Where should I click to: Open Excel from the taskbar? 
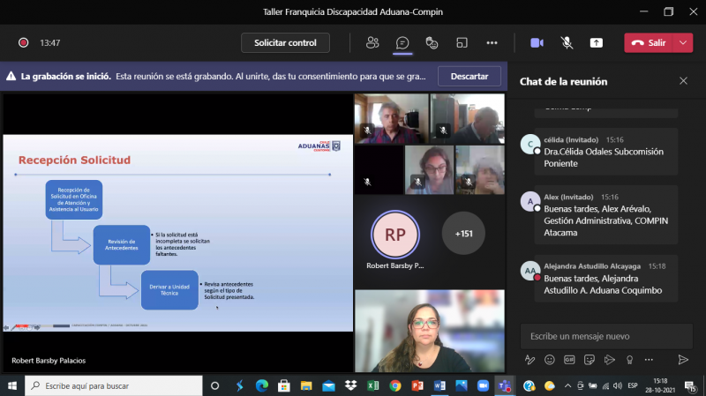coord(372,385)
